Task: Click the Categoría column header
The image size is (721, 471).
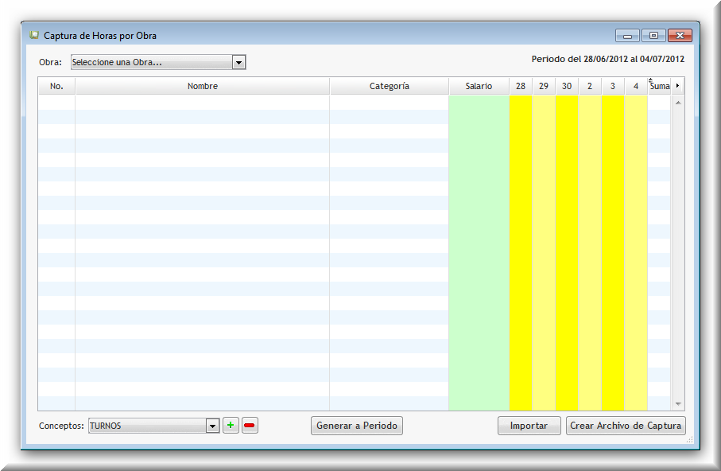Action: pos(389,86)
